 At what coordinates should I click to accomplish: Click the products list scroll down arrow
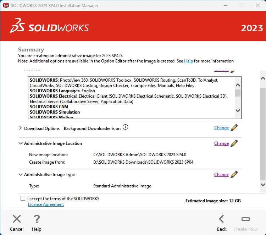238,110
